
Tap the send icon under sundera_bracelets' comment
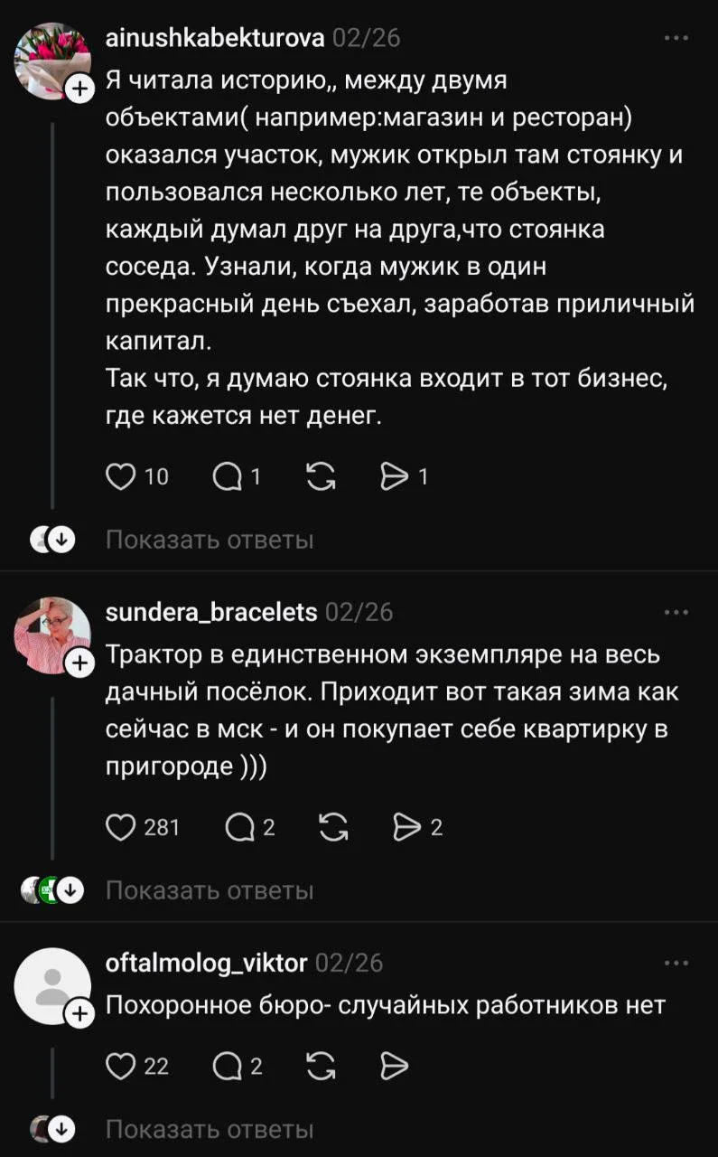coord(409,826)
